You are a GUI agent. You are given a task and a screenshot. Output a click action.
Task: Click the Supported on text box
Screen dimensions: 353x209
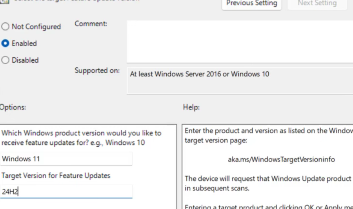(240, 80)
